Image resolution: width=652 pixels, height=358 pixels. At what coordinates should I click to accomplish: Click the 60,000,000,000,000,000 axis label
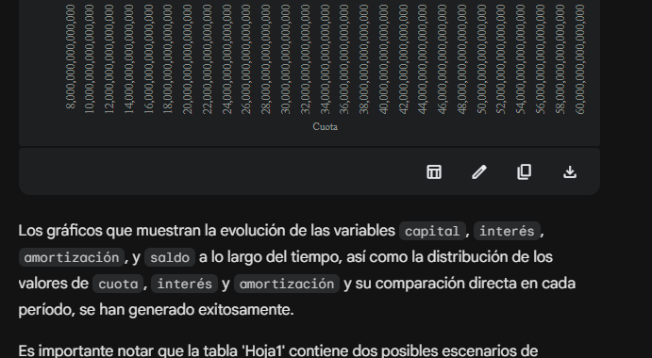point(580,59)
